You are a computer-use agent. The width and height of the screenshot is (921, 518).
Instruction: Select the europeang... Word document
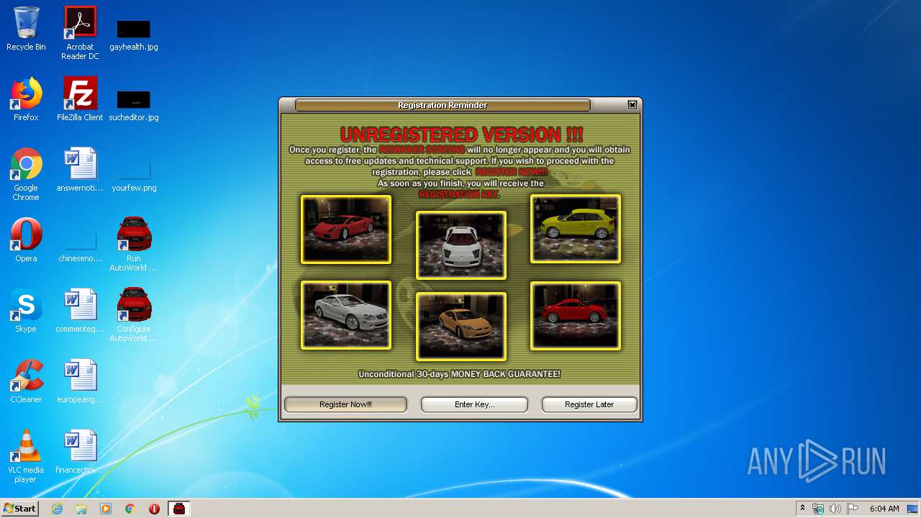click(80, 381)
